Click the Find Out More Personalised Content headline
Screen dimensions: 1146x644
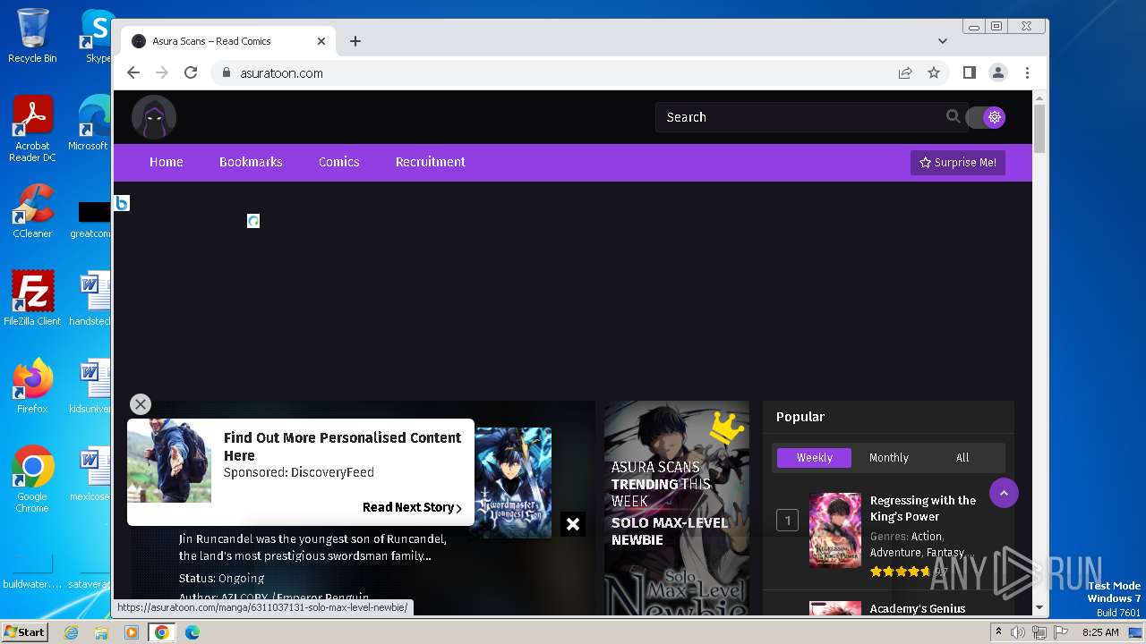342,445
